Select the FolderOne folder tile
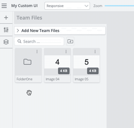This screenshot has height=128, width=134. [28, 65]
